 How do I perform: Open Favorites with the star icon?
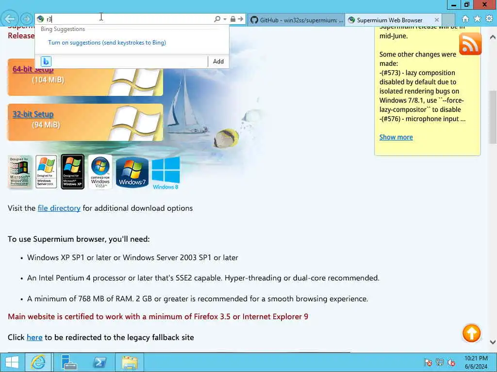click(477, 19)
